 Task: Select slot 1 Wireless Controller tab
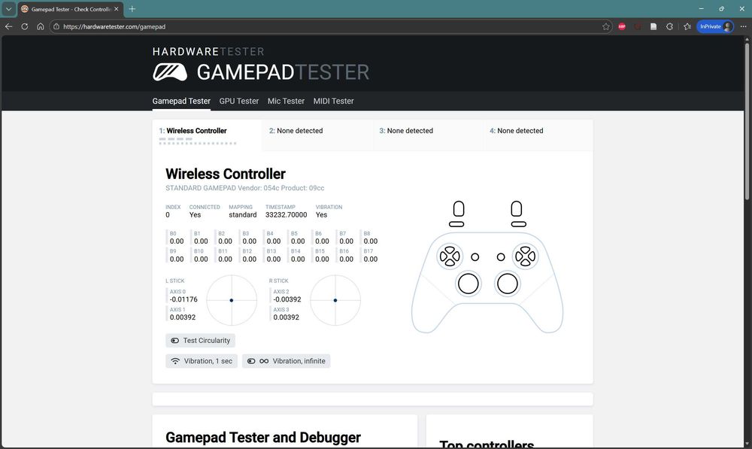(x=208, y=135)
